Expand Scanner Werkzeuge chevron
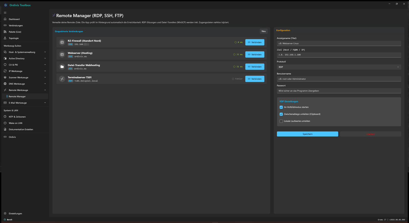The width and height of the screenshot is (409, 223). pyautogui.click(x=45, y=77)
